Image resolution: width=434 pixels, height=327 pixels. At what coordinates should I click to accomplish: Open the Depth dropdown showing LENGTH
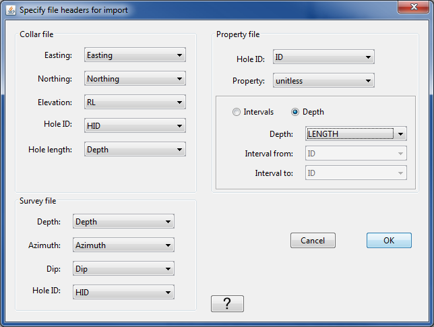click(356, 133)
